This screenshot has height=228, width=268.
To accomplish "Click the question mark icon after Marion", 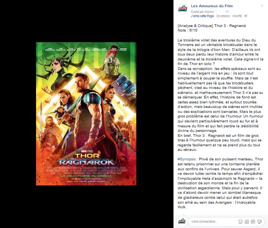I will [227, 12].
